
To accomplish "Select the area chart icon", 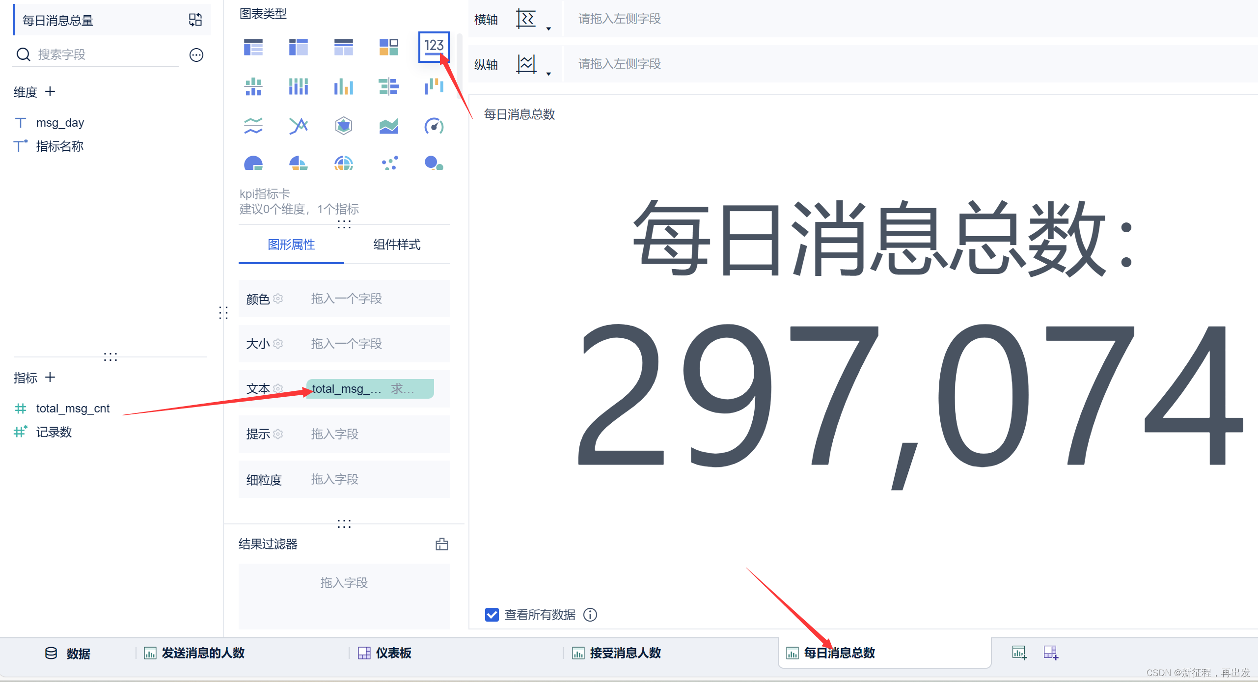I will pos(389,126).
